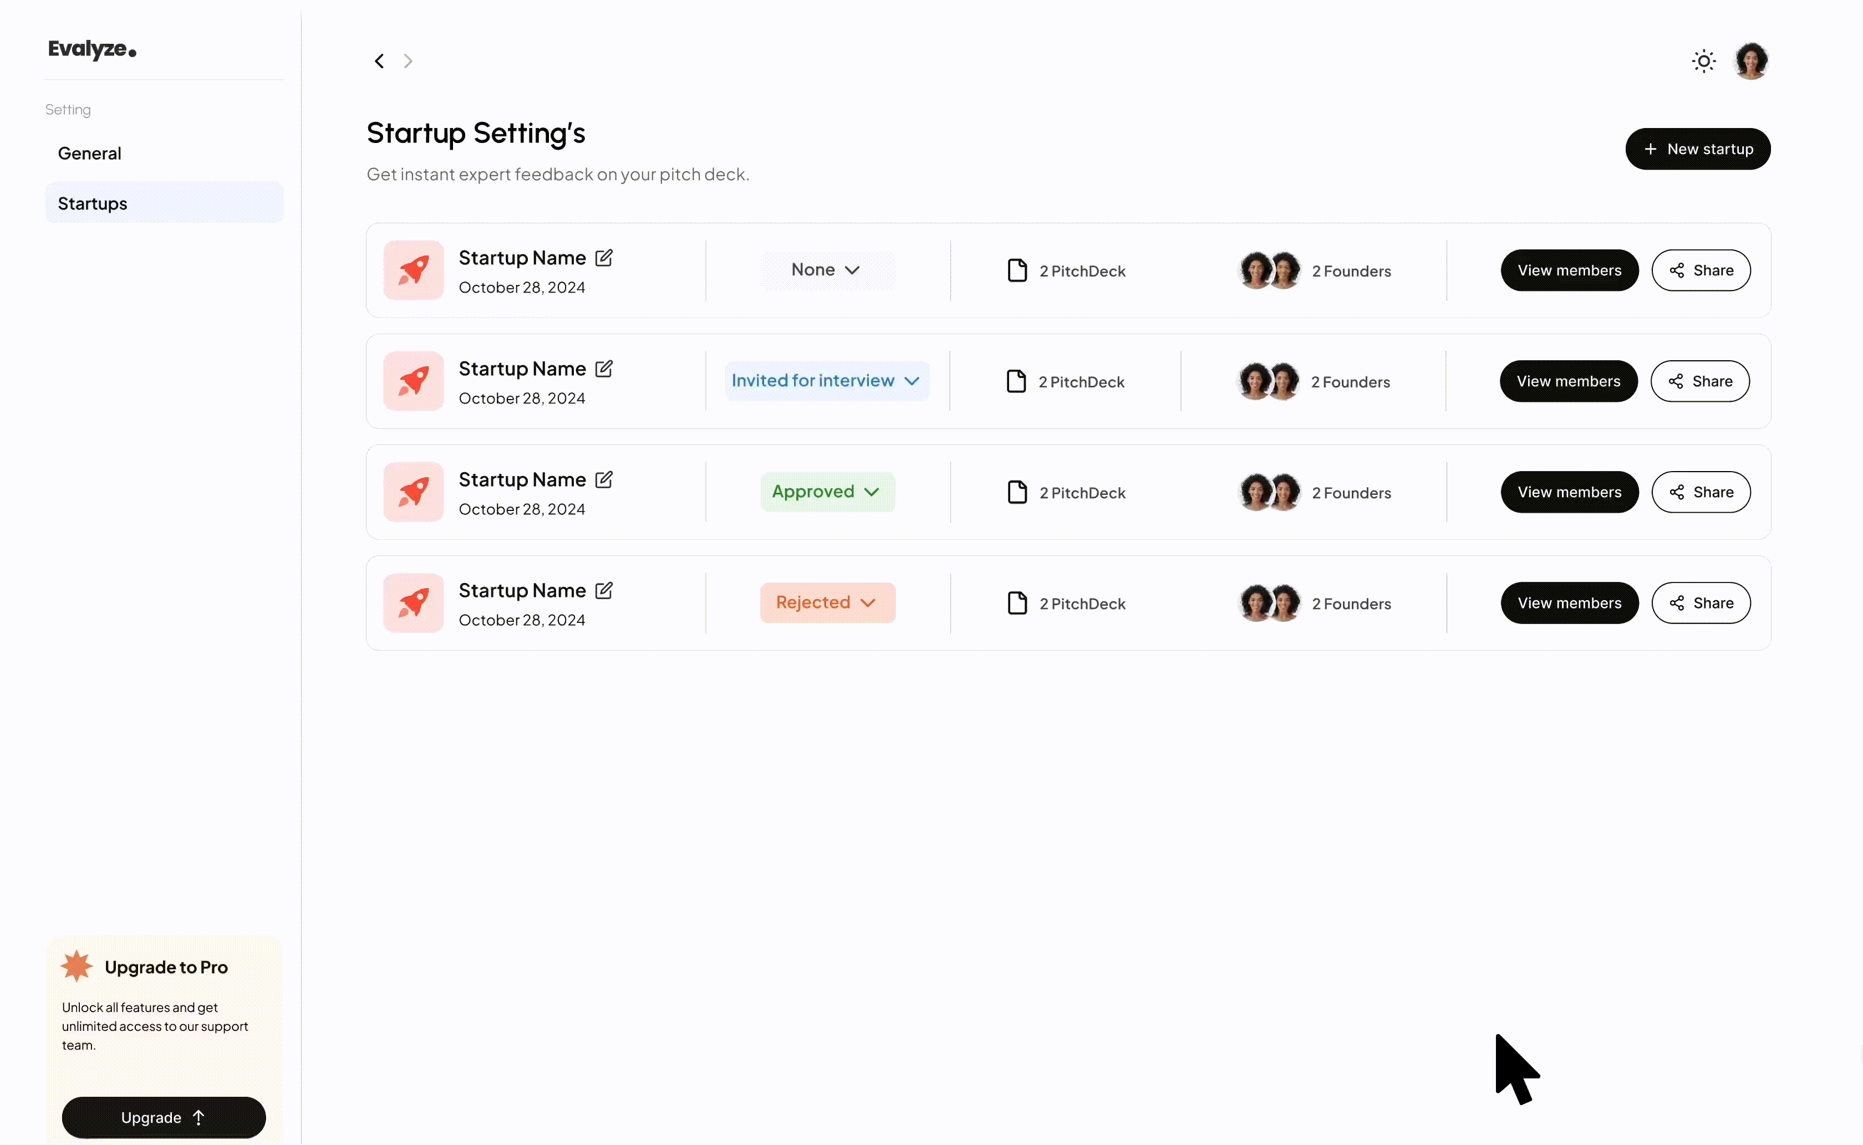The height and width of the screenshot is (1145, 1863).
Task: Click edit icon beside first Startup Name
Action: tap(604, 258)
